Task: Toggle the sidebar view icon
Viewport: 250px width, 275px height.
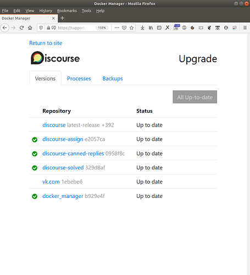Action: pyautogui.click(x=159, y=28)
